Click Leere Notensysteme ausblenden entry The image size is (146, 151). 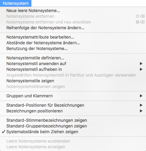pos(73,141)
